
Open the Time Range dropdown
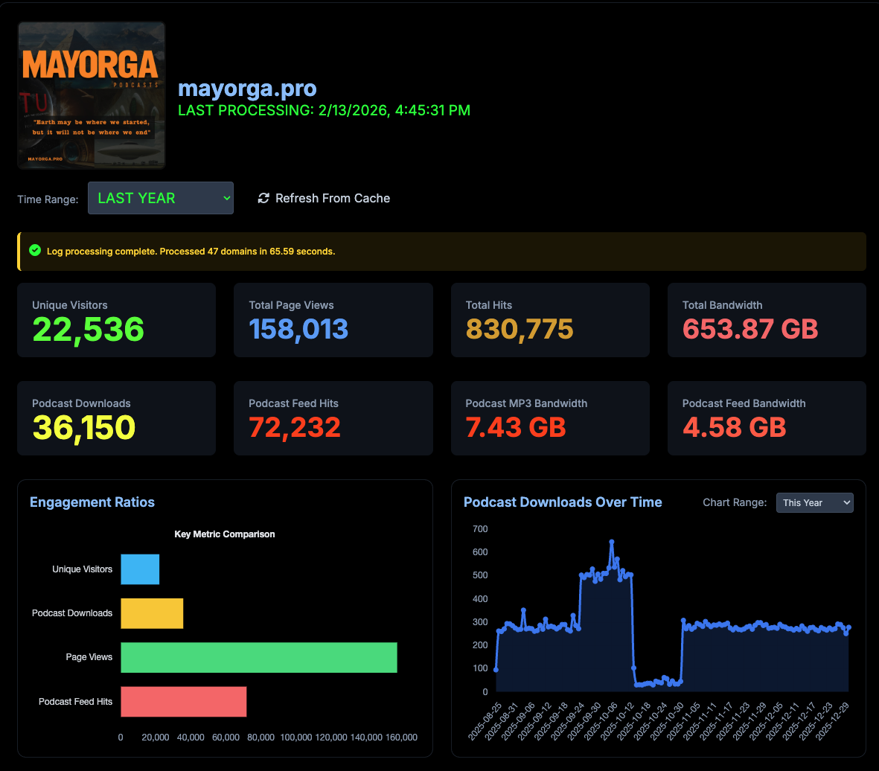pyautogui.click(x=161, y=198)
